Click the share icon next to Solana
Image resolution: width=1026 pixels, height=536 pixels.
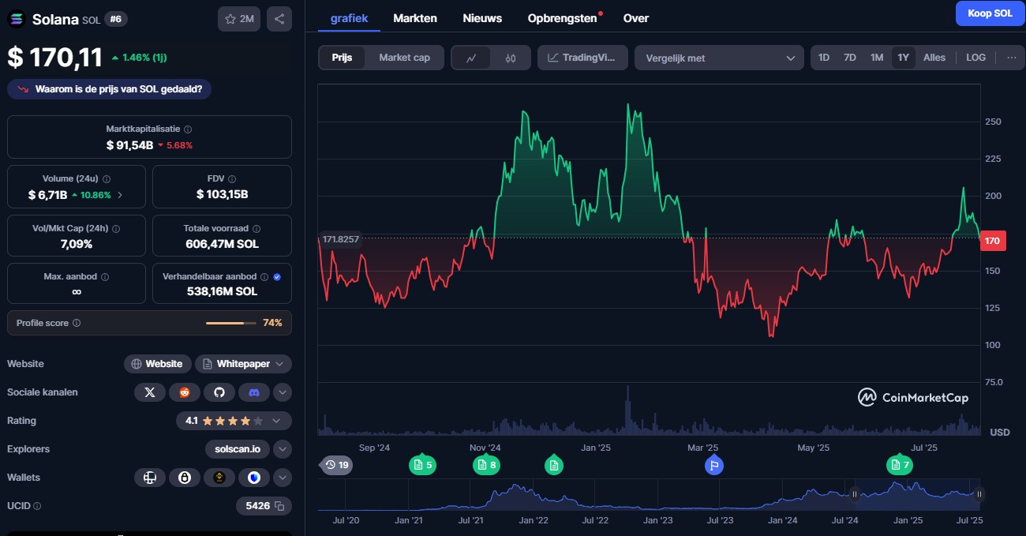(x=279, y=19)
